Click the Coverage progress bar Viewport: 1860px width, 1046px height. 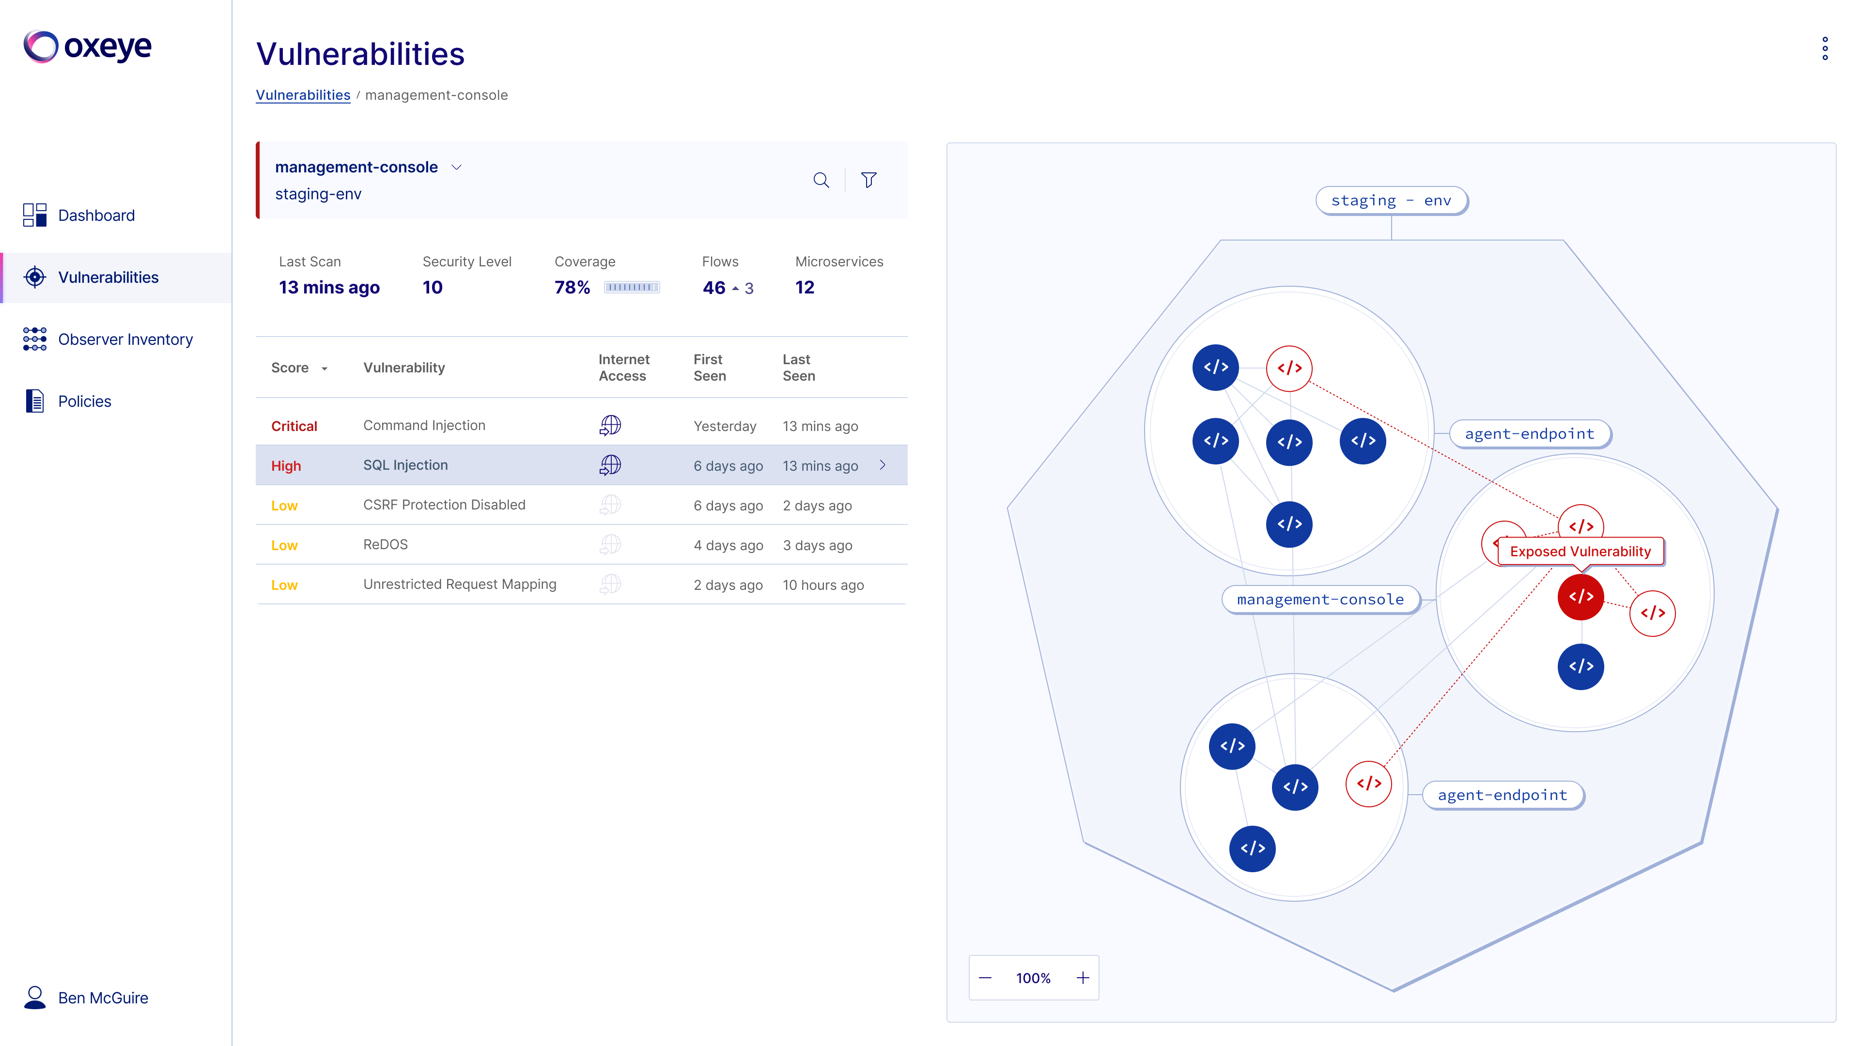(x=632, y=287)
